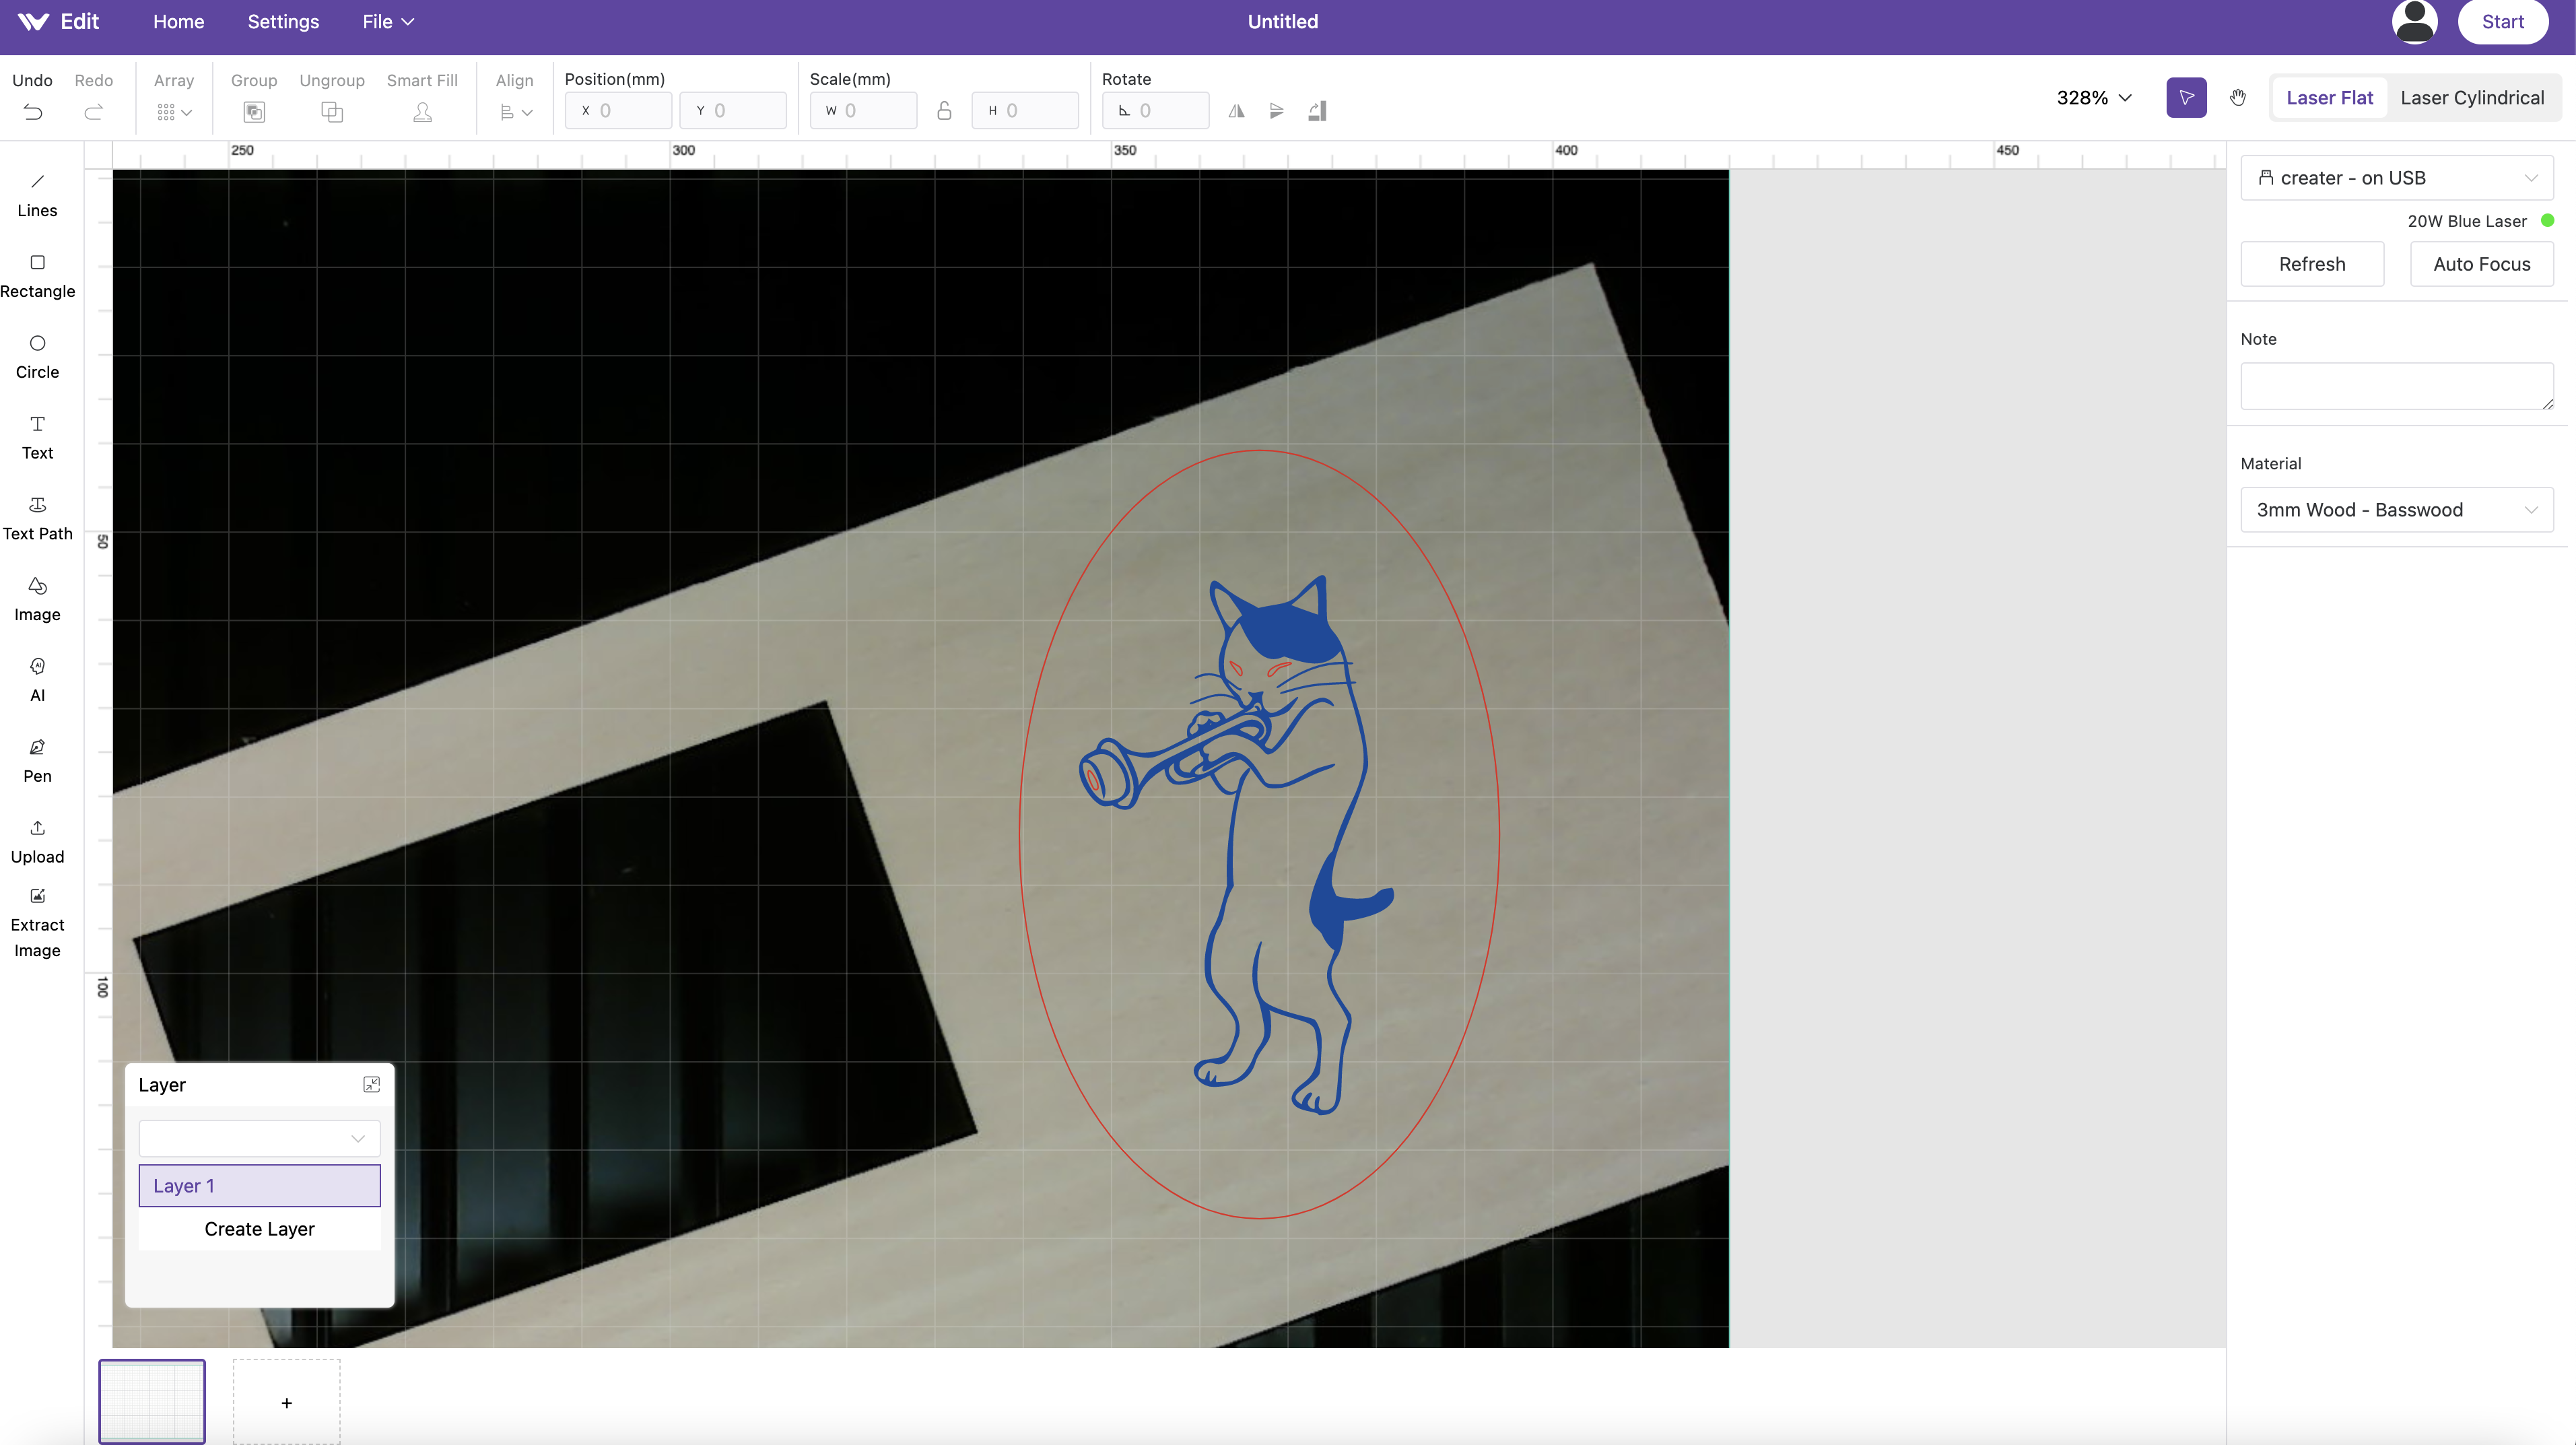The width and height of the screenshot is (2576, 1445).
Task: Click the Extract Image tool
Action: click(37, 922)
